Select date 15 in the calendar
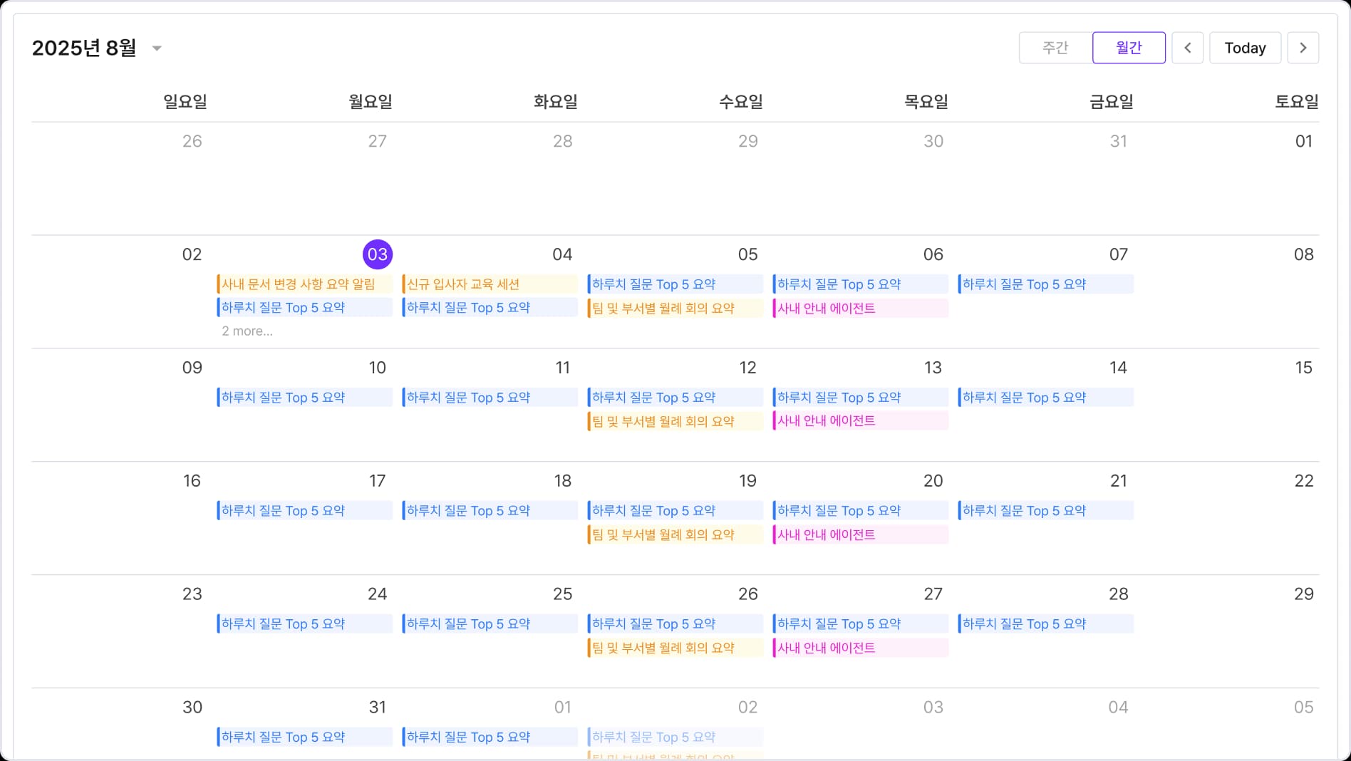1351x761 pixels. click(x=1303, y=368)
